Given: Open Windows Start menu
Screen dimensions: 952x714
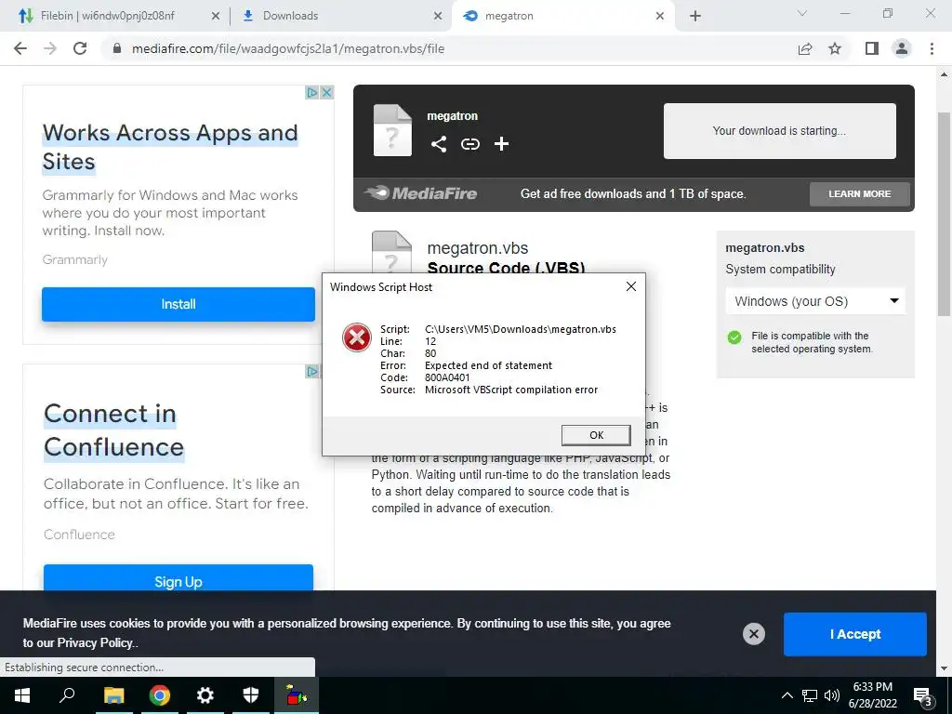Looking at the screenshot, I should pyautogui.click(x=22, y=695).
